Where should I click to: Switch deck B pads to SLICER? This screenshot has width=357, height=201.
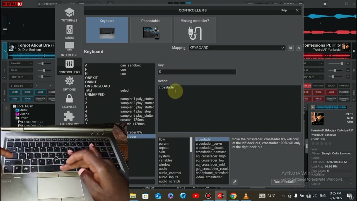click(331, 86)
